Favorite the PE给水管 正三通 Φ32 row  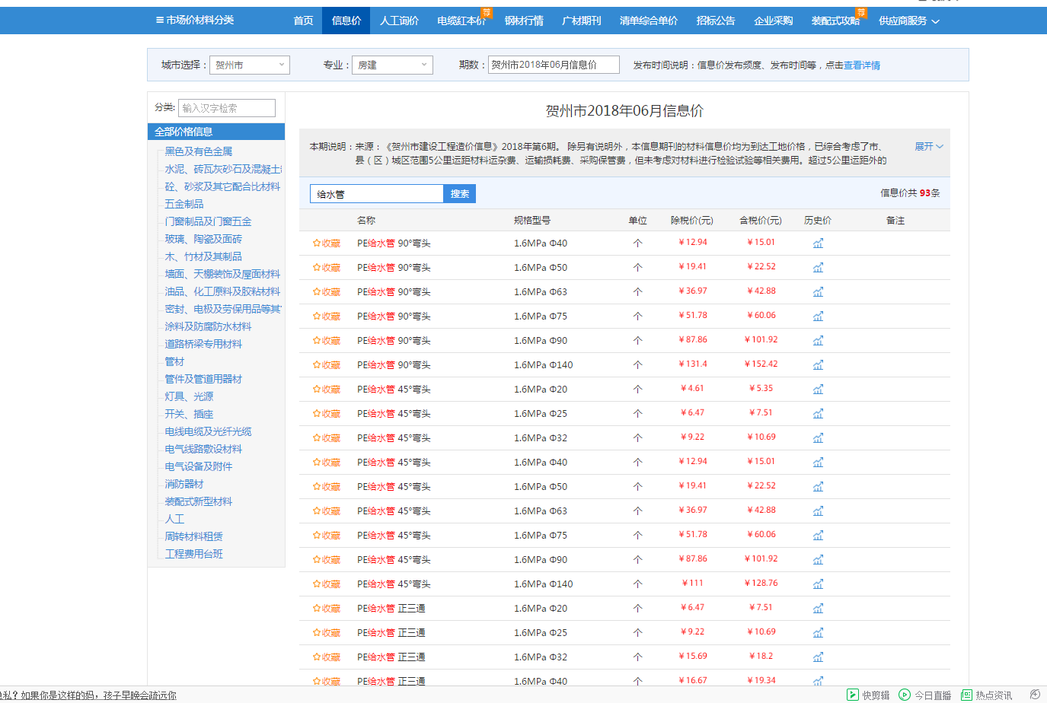(327, 657)
